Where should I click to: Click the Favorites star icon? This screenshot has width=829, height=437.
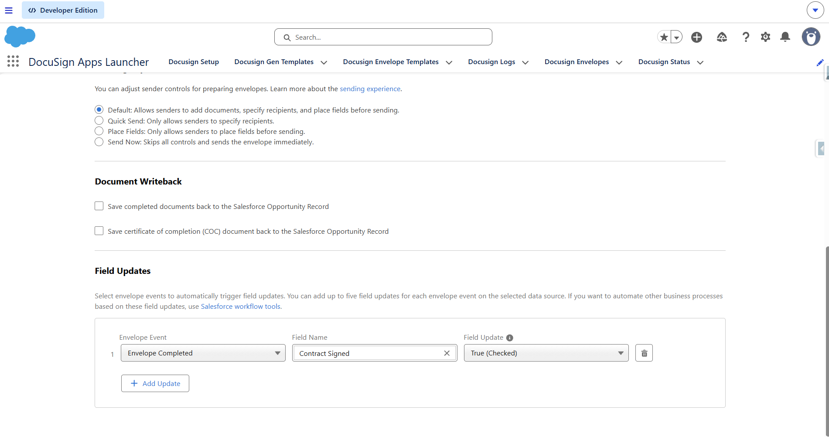[664, 37]
